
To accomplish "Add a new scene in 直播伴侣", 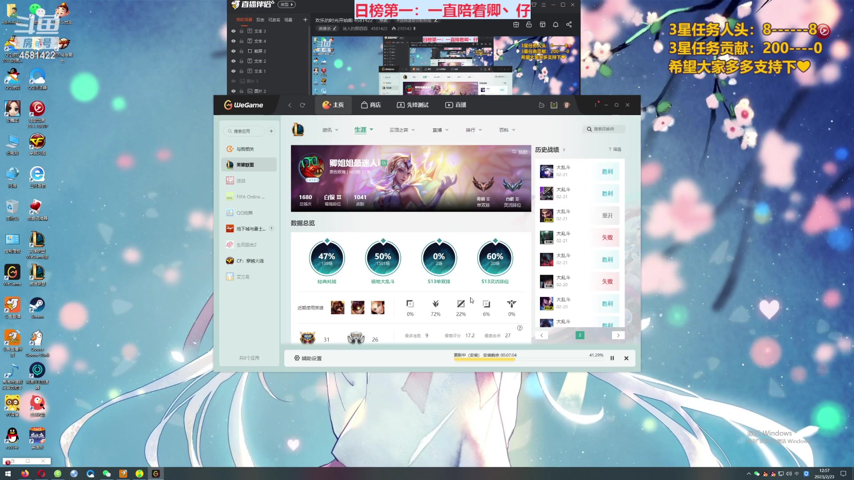I will pyautogui.click(x=305, y=20).
